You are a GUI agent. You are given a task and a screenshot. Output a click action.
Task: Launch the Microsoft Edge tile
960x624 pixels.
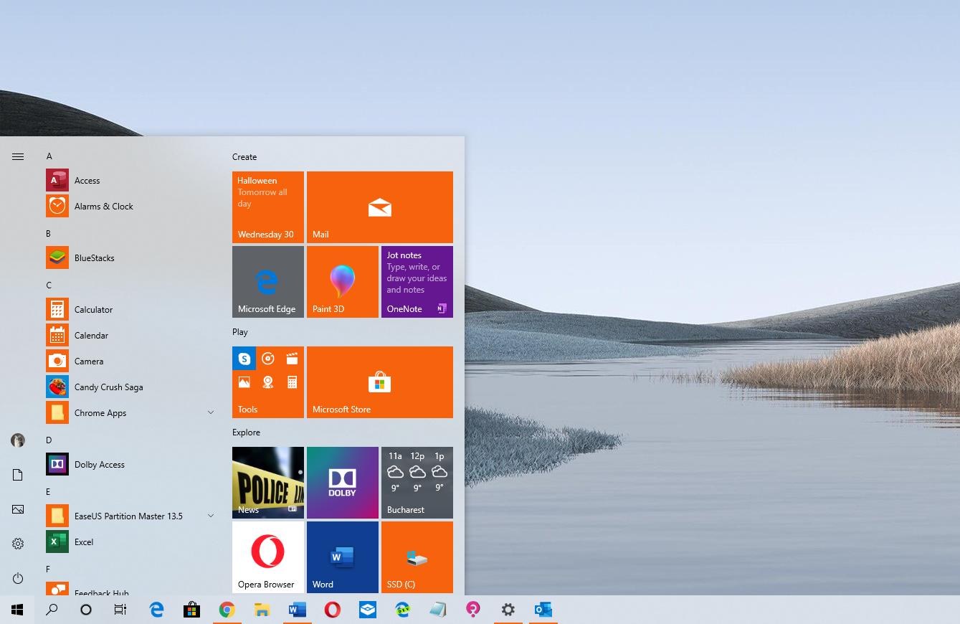tap(268, 282)
